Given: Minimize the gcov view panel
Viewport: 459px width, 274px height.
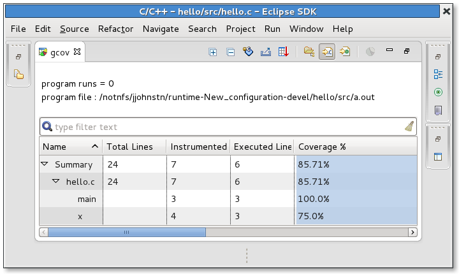Looking at the screenshot, I should [x=390, y=50].
